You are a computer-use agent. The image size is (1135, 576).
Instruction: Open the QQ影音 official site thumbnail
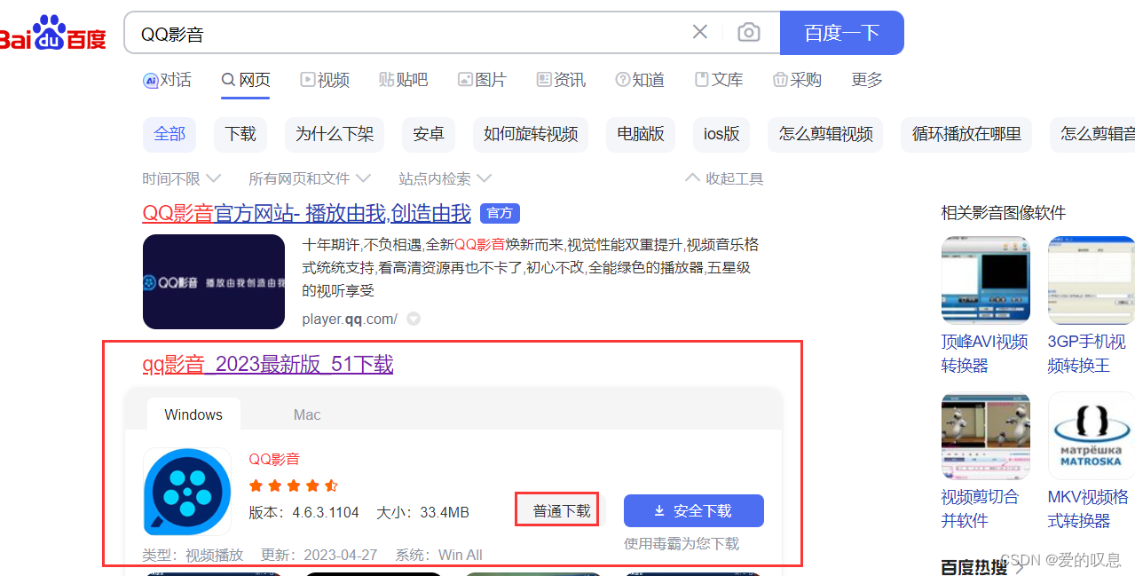pos(213,281)
